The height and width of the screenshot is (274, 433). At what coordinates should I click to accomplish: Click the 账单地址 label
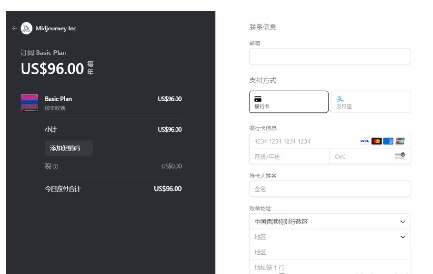[x=260, y=208]
